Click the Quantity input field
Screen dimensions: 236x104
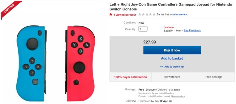(143, 29)
